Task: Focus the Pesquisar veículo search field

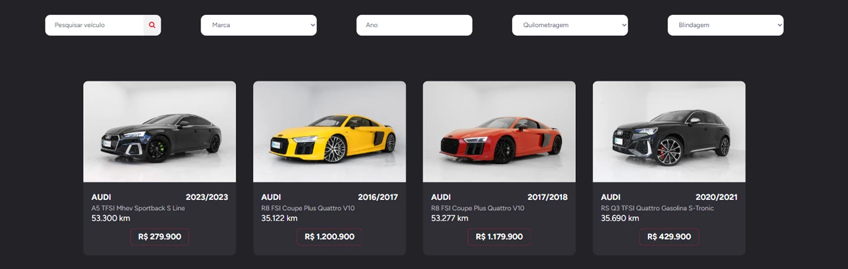Action: click(x=95, y=25)
